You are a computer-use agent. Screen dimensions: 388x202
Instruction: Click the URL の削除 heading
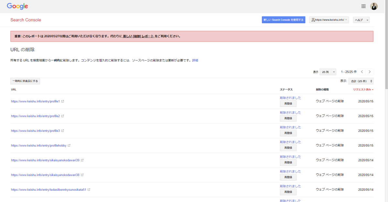coord(22,50)
